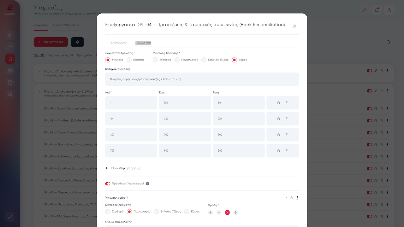The width and height of the screenshot is (404, 227).
Task: Delete the 1–100 range row
Action: click(278, 103)
